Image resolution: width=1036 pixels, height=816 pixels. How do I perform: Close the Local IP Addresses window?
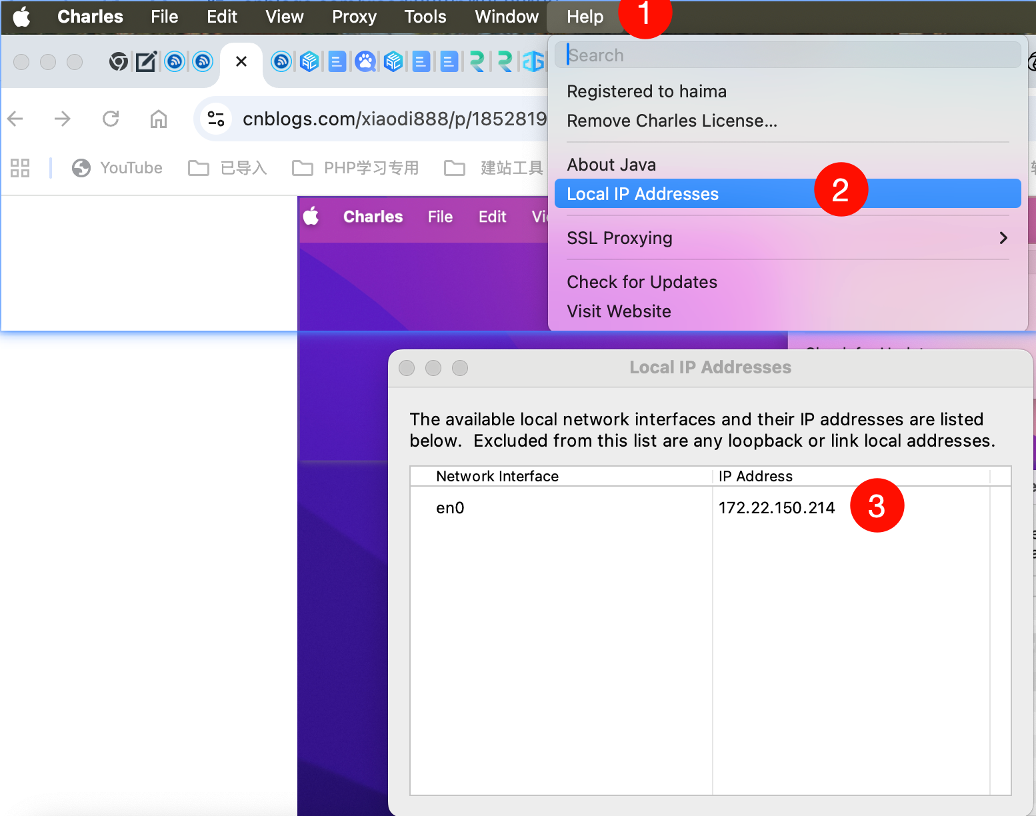pos(407,368)
